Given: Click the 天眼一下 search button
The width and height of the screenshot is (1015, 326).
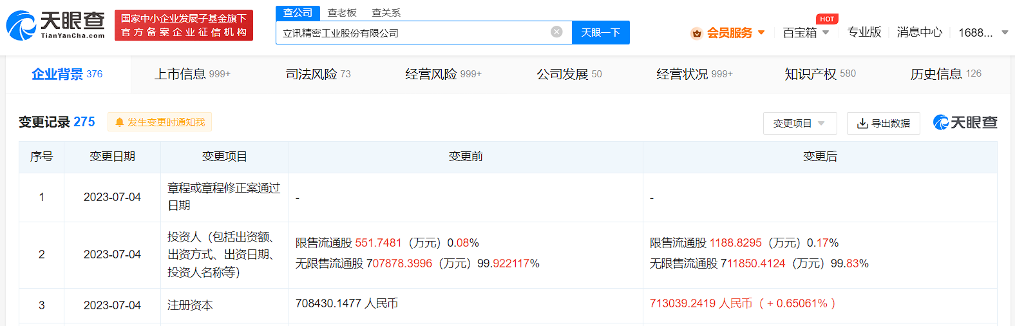Looking at the screenshot, I should pyautogui.click(x=601, y=32).
